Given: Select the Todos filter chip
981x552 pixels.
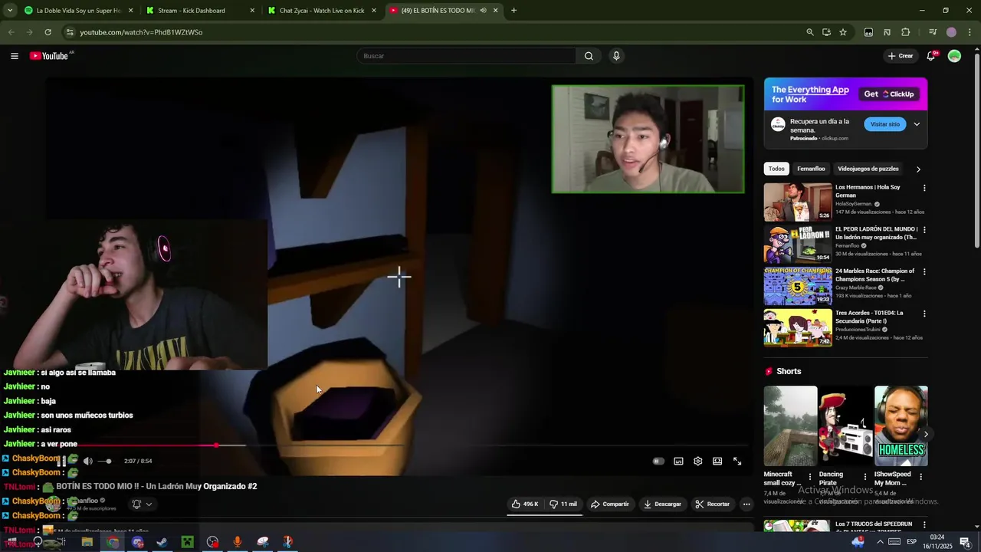Looking at the screenshot, I should point(776,169).
